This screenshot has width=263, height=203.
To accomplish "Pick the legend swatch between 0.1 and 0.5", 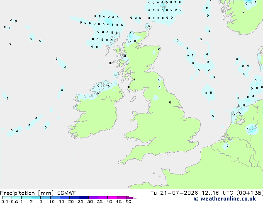I will tap(7, 198).
